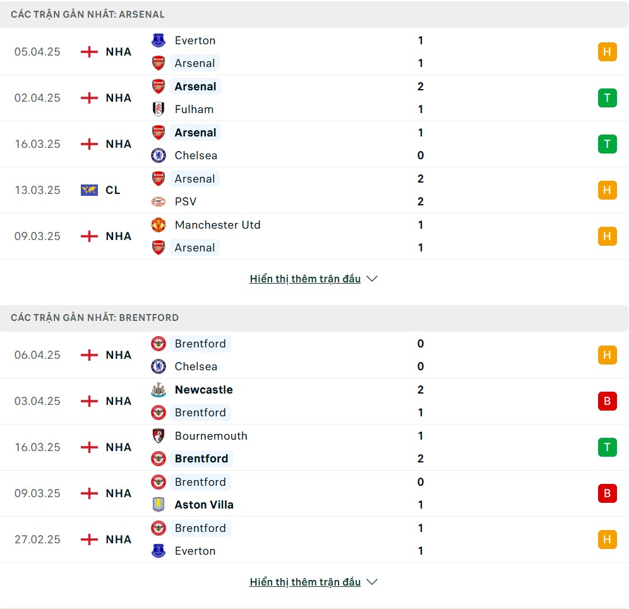Expand more Arsenal matches chevron

click(x=372, y=279)
